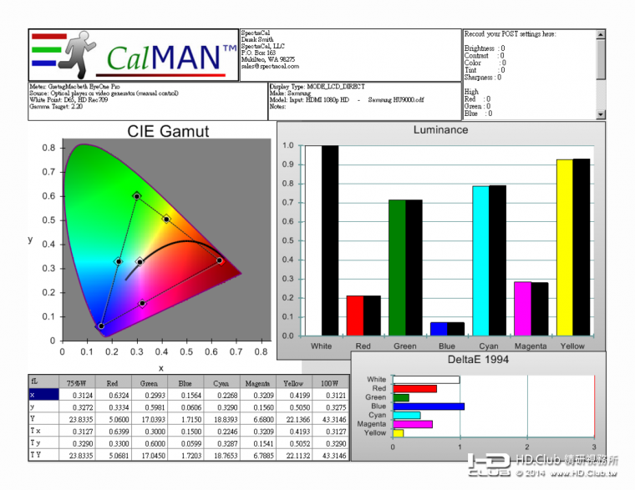The height and width of the screenshot is (490, 635).
Task: Click the blue bar in DeltaE 1994 chart
Action: click(429, 407)
